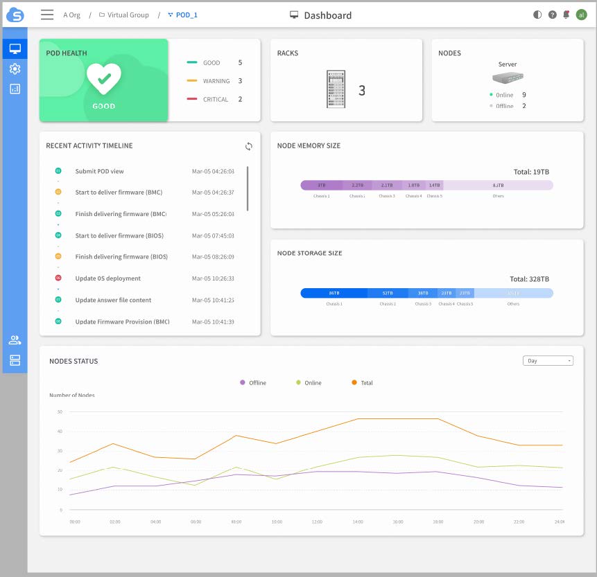The height and width of the screenshot is (577, 597).
Task: Open the Dashboard monitor sidebar icon
Action: click(x=15, y=48)
